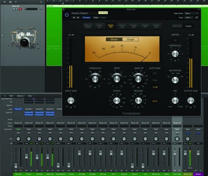Set Auto Gain to OFF
The width and height of the screenshot is (208, 176).
click(x=155, y=73)
